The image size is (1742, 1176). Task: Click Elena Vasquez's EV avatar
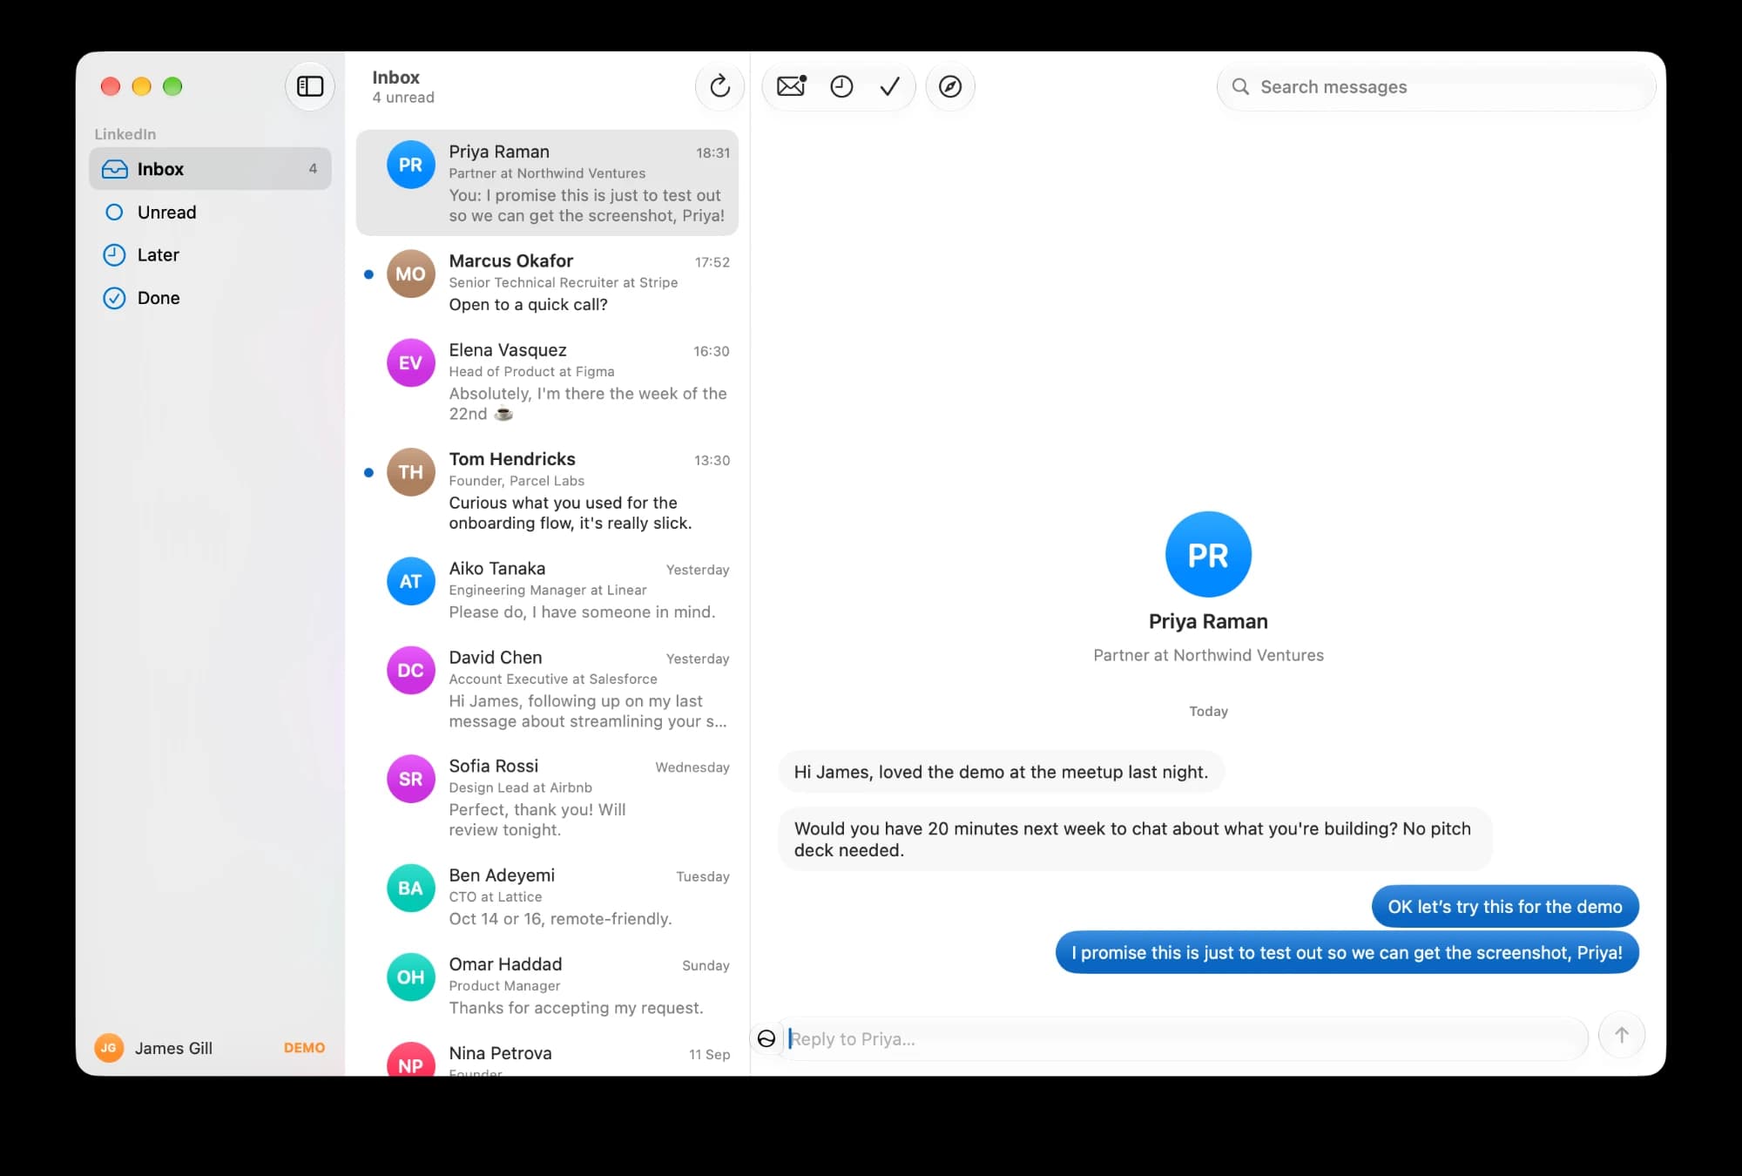point(410,362)
